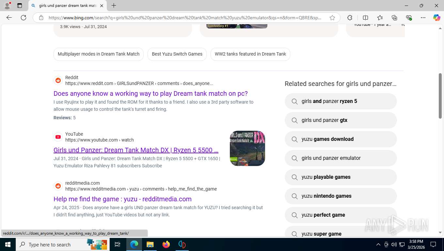
Task: Open the Dream Tank Match DX video thumbnail
Action: (247, 148)
